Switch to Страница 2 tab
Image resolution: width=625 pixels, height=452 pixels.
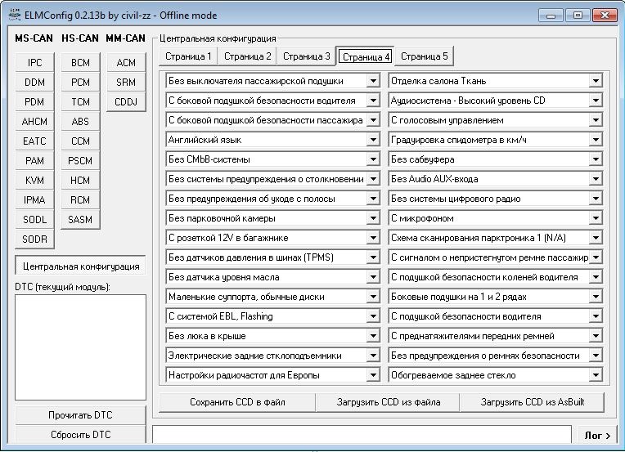click(247, 56)
